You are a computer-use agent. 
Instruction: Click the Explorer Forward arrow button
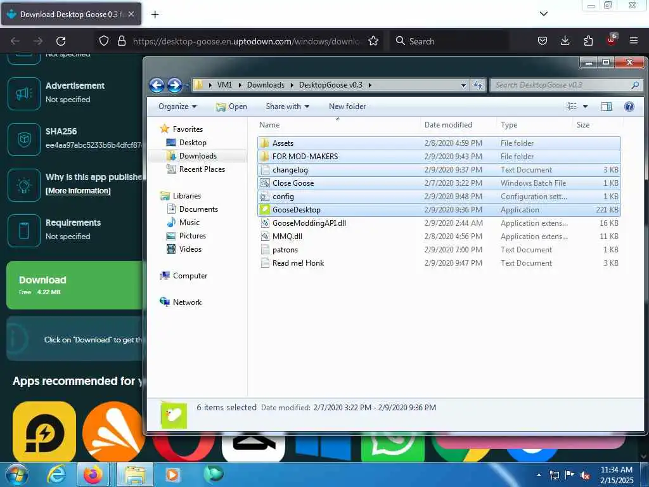point(174,86)
